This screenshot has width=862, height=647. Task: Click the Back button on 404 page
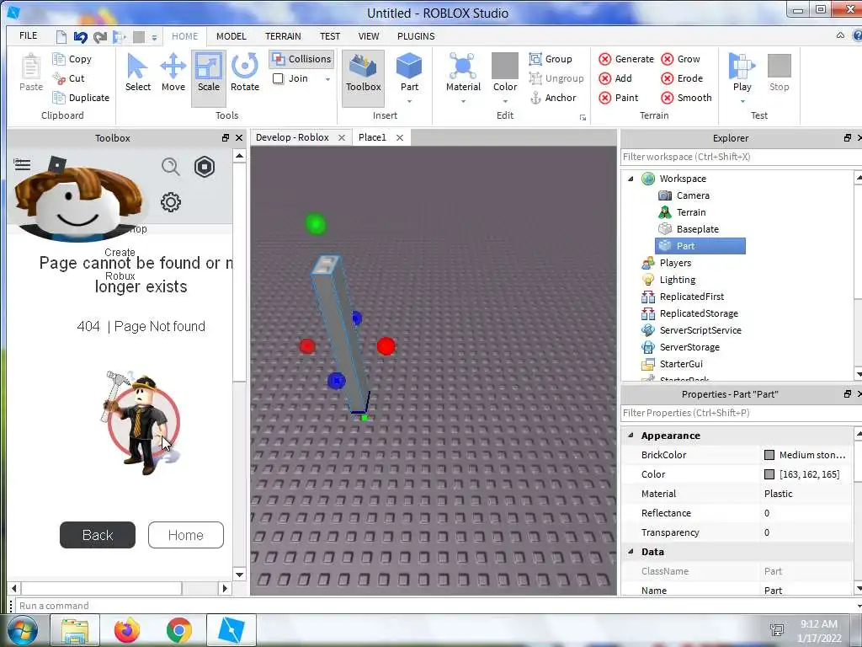(98, 535)
